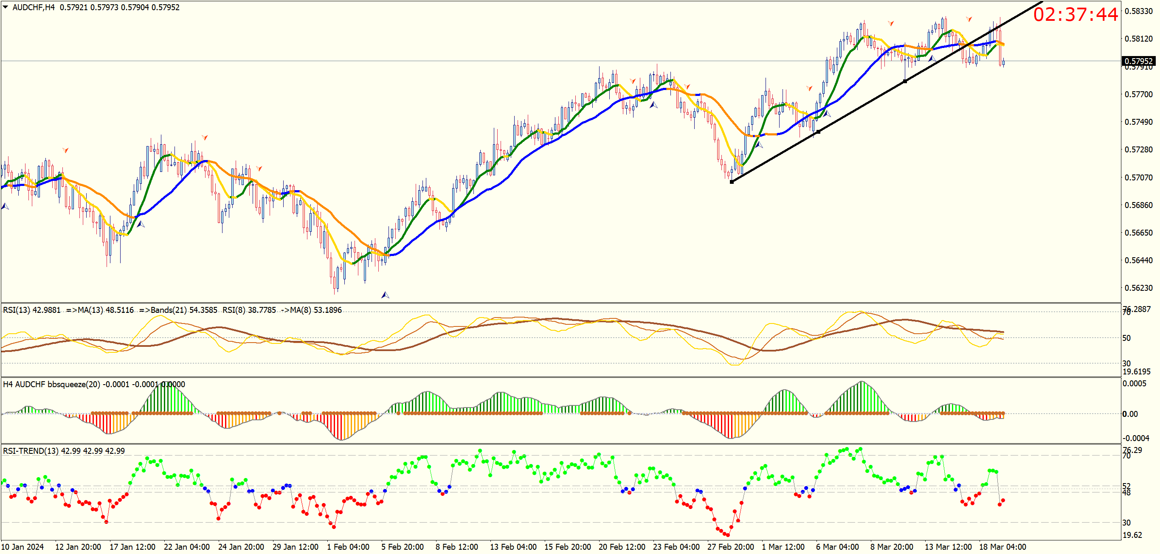Click the blue up arrow near 23 Feb candles
Image resolution: width=1160 pixels, height=554 pixels.
pos(653,105)
